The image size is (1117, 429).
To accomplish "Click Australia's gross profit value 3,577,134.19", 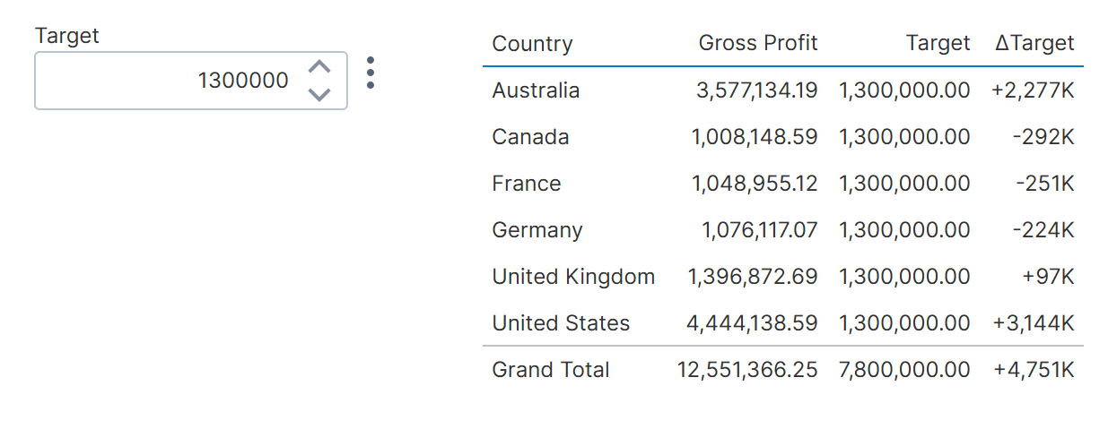I will [756, 90].
